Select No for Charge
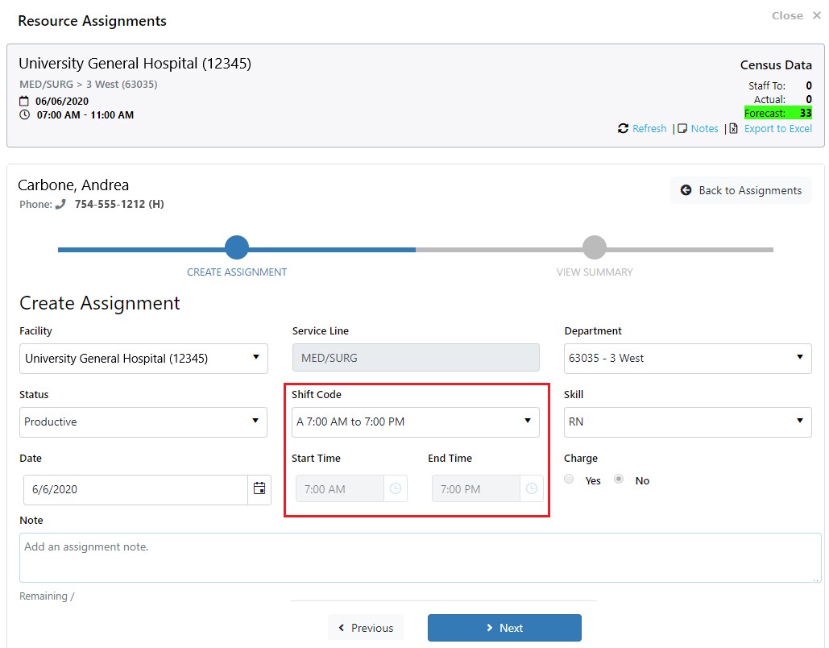 tap(619, 480)
